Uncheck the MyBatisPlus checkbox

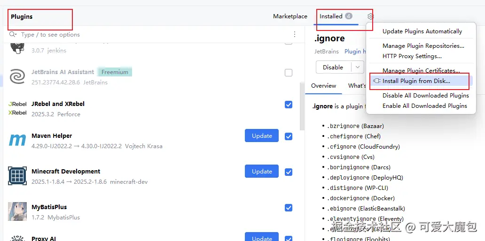(x=288, y=208)
